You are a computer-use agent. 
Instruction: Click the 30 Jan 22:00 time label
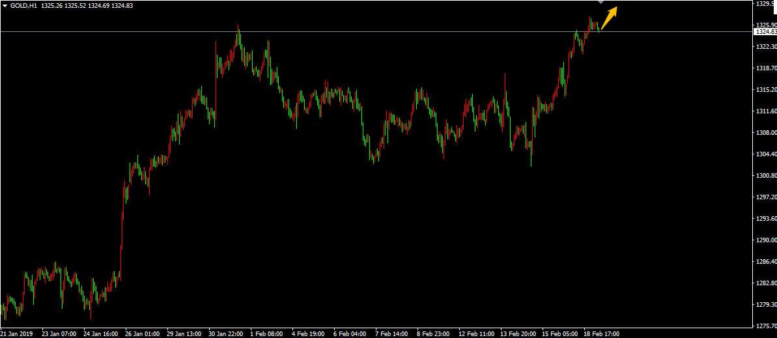225,334
